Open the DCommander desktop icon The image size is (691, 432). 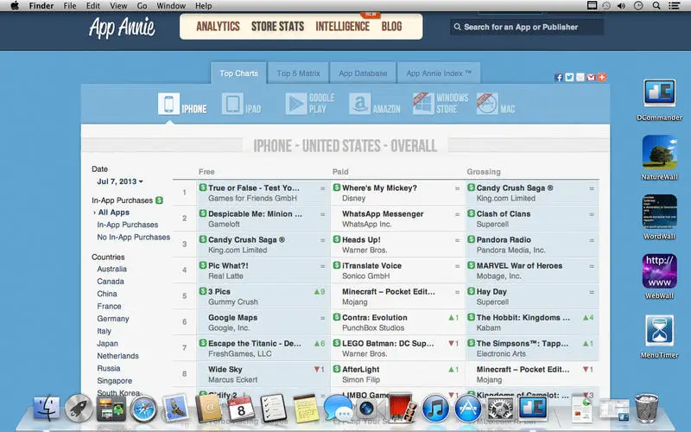click(x=659, y=93)
